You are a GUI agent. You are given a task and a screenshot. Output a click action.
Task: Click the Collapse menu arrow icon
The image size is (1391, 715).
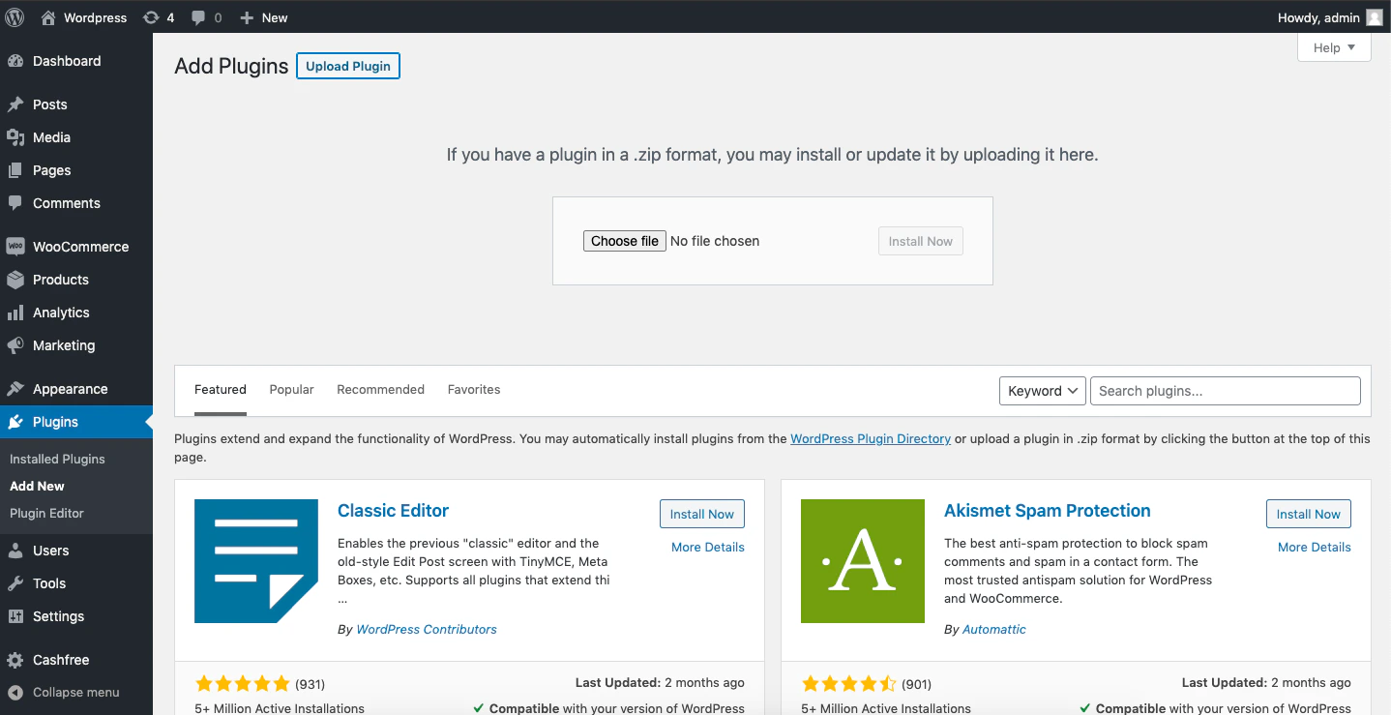(x=15, y=693)
